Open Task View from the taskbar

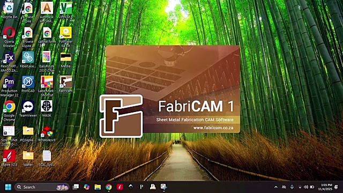click(76, 187)
